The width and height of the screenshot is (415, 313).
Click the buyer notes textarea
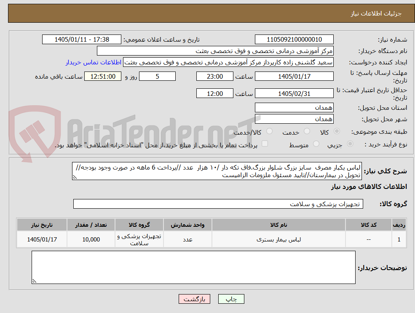[x=193, y=267]
